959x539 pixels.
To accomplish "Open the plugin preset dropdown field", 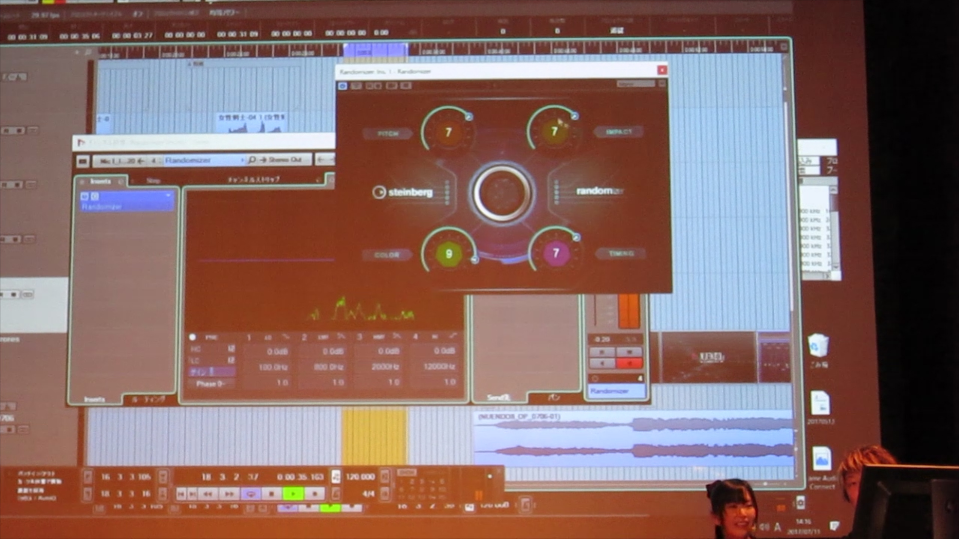I will tap(635, 84).
